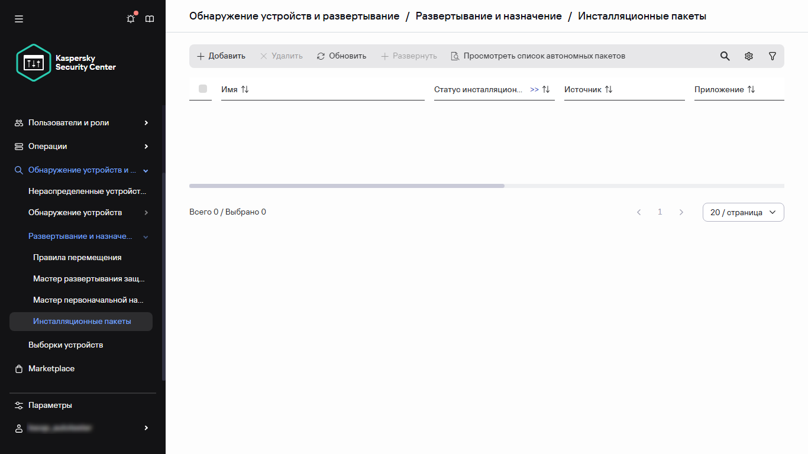Image resolution: width=808 pixels, height=454 pixels.
Task: Click the refresh icon next to Обновить
Action: point(321,56)
